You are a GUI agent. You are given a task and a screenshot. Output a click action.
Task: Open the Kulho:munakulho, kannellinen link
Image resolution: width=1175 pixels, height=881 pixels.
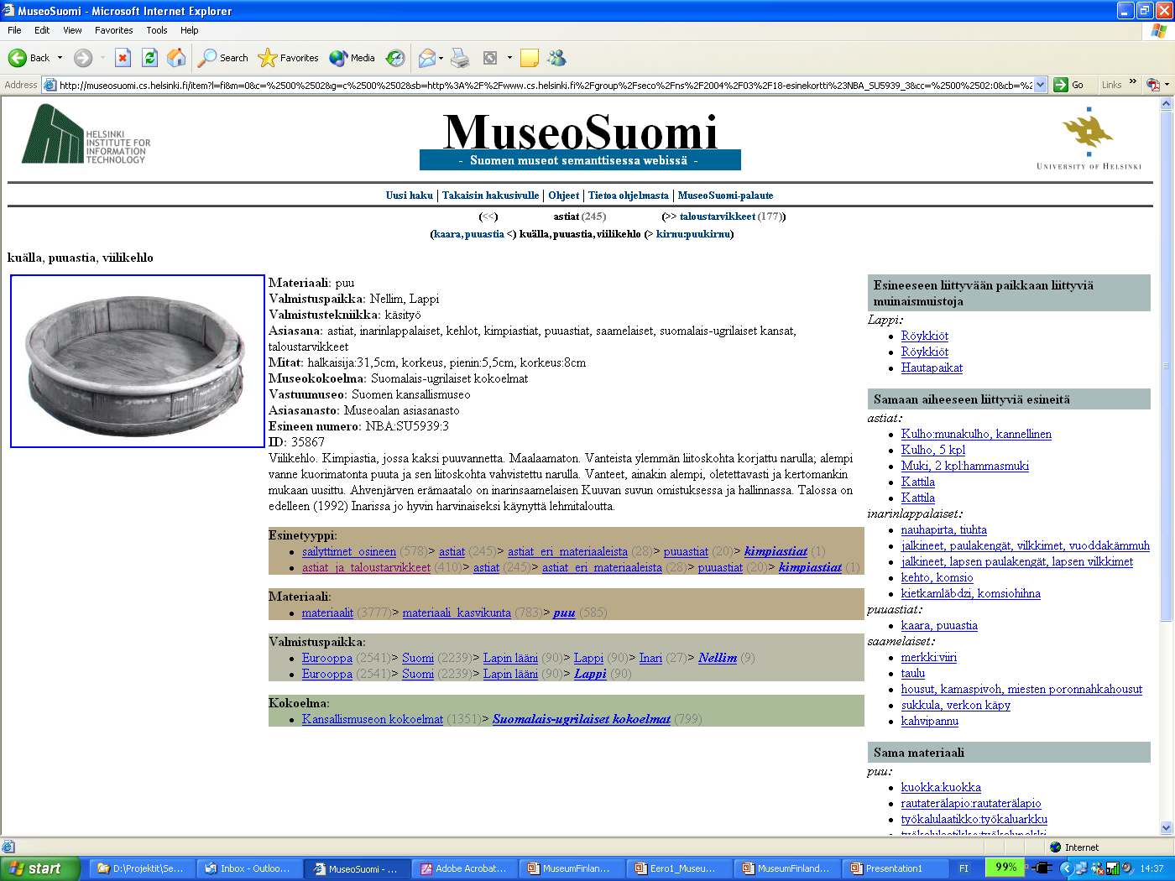(x=976, y=434)
